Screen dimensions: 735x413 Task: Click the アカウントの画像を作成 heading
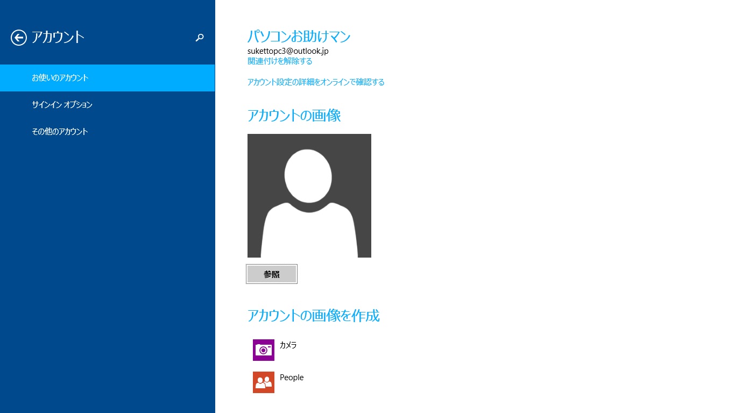point(314,316)
